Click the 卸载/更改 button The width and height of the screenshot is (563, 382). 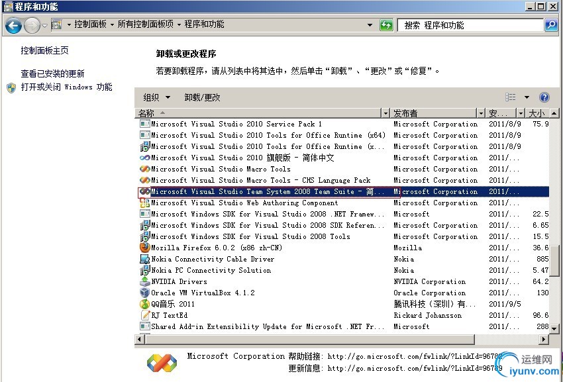pos(202,97)
